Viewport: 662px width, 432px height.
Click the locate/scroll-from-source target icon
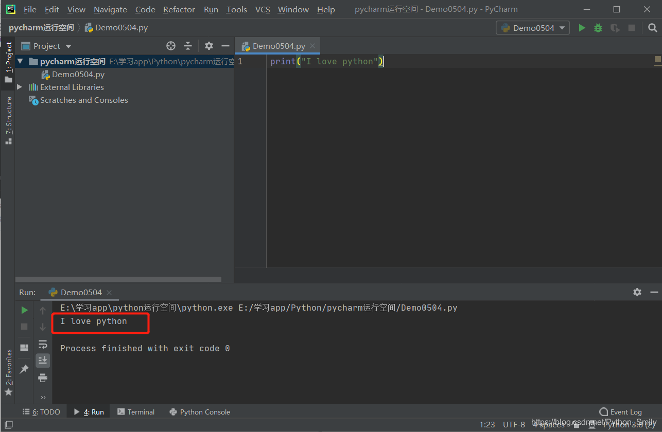(x=171, y=46)
